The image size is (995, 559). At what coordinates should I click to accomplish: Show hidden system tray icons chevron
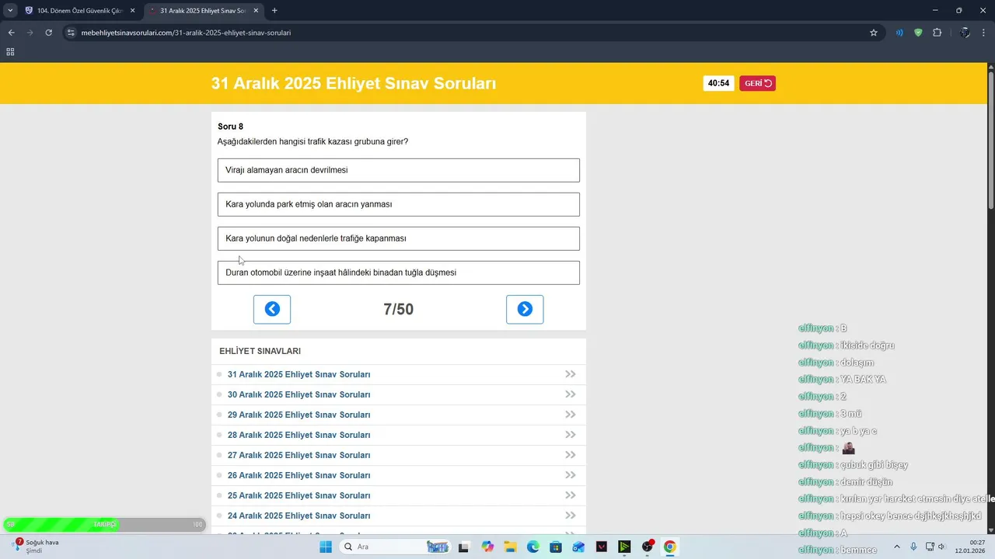[x=896, y=547]
